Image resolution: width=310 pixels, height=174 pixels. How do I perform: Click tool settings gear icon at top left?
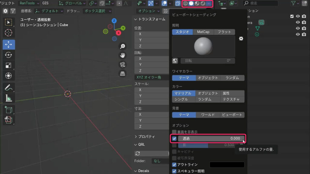point(5,11)
